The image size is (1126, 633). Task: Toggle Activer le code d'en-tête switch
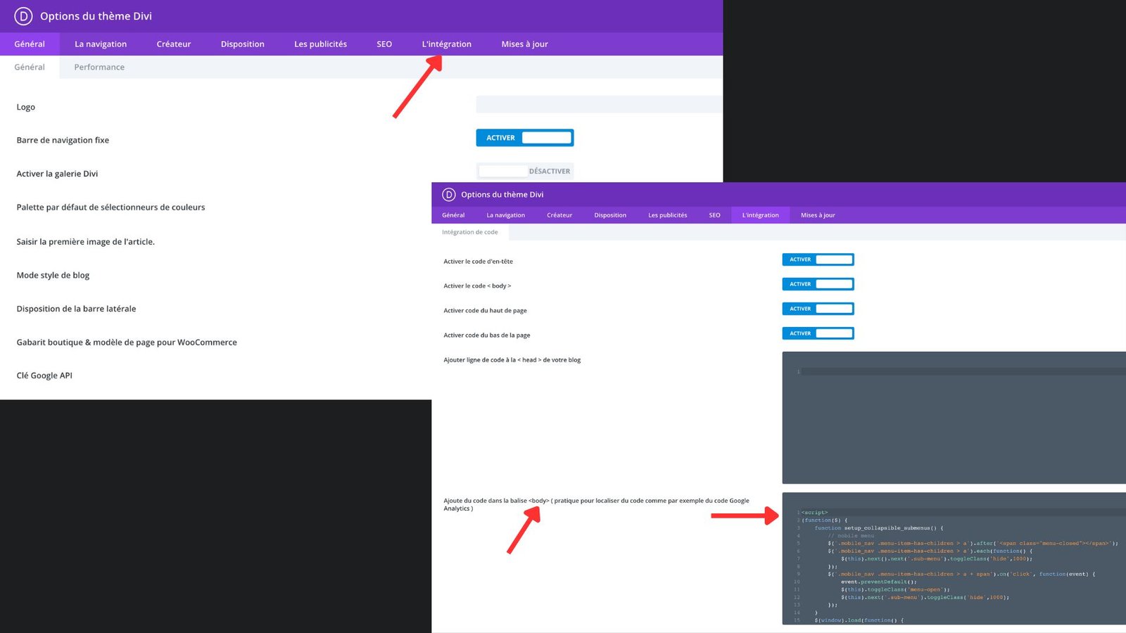click(x=818, y=260)
